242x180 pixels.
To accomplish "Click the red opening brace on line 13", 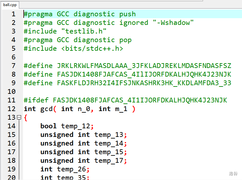I will pos(26,117).
